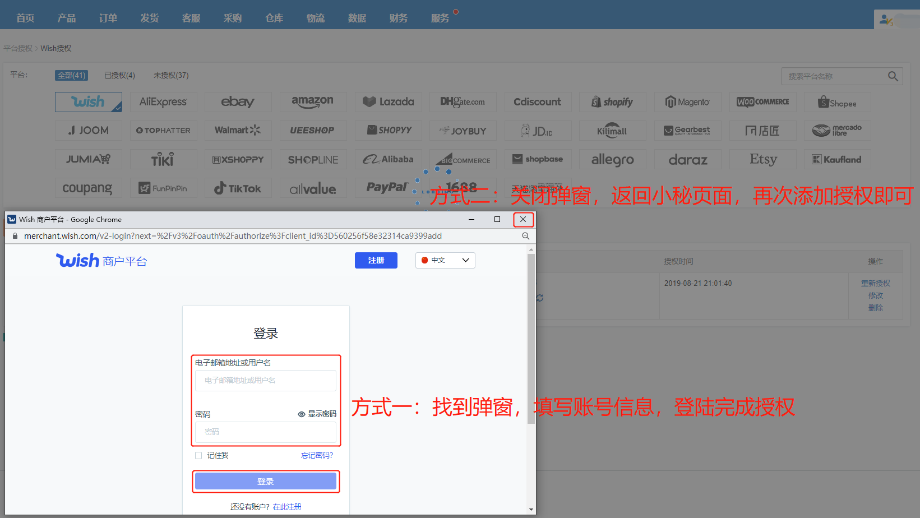Click the Wish popup address bar URL

[x=233, y=236]
